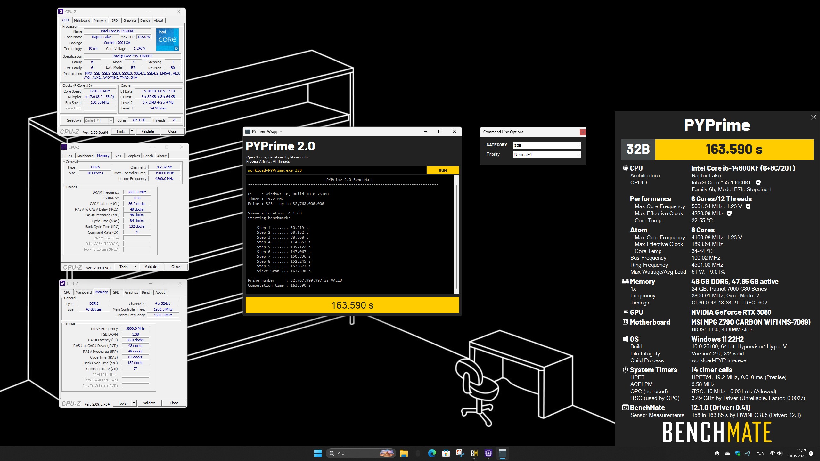The height and width of the screenshot is (461, 820).
Task: Click Validate in the middle CPU-Z window
Action: [151, 267]
